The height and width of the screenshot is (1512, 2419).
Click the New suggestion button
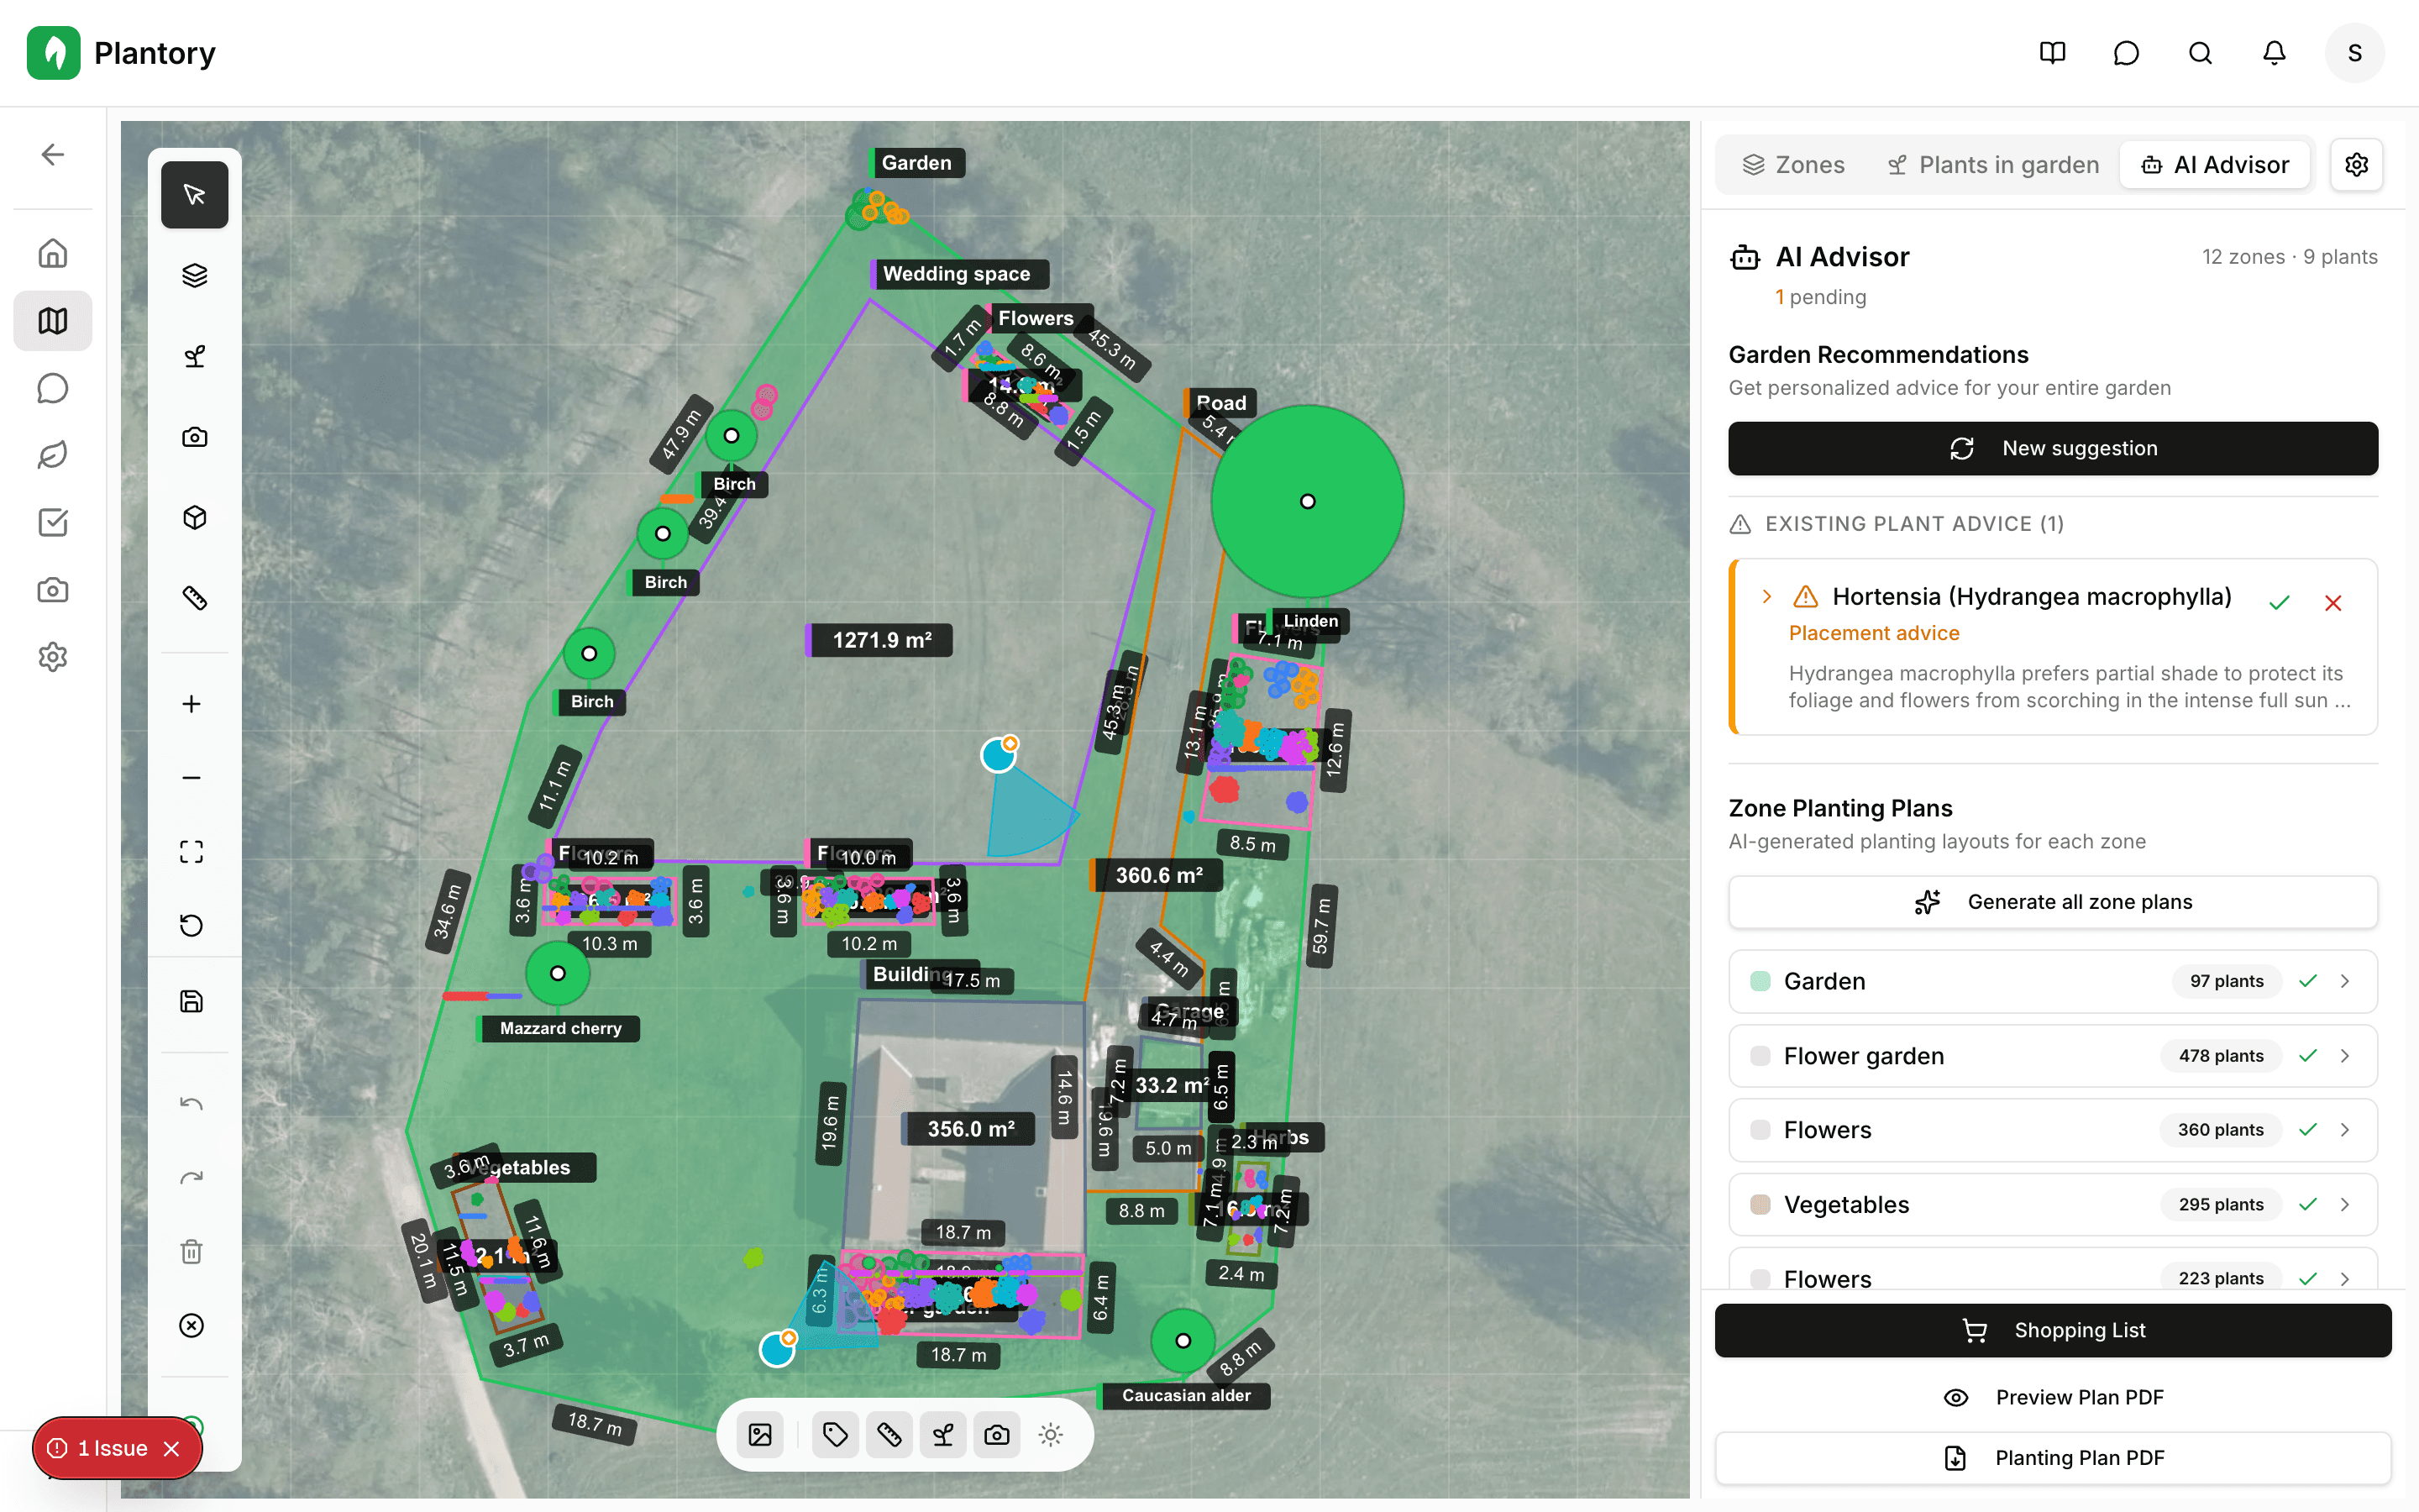(2052, 448)
